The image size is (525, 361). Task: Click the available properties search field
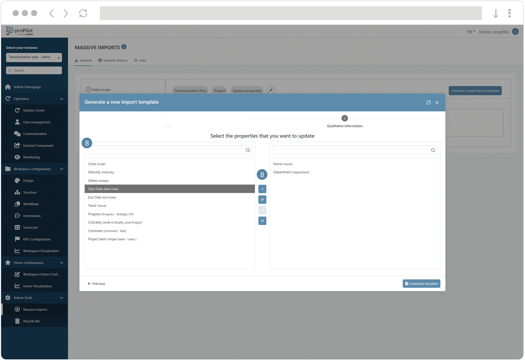(167, 150)
